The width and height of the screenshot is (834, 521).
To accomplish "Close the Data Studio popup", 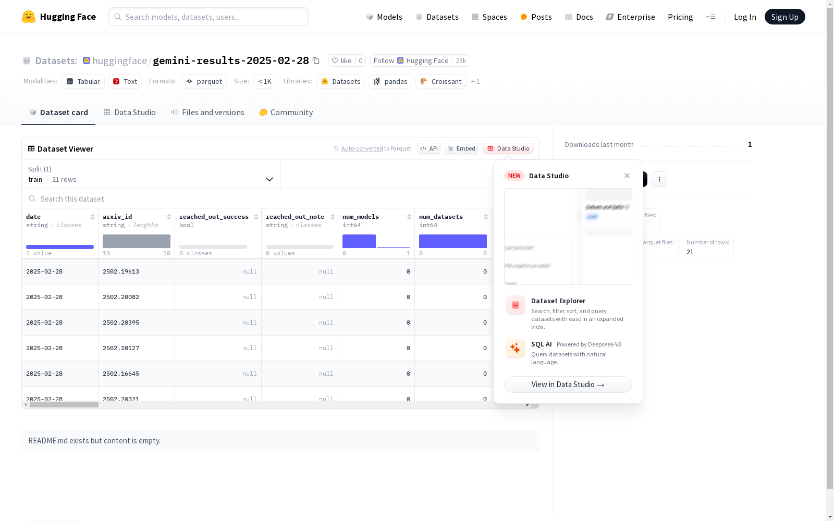I will 627,176.
